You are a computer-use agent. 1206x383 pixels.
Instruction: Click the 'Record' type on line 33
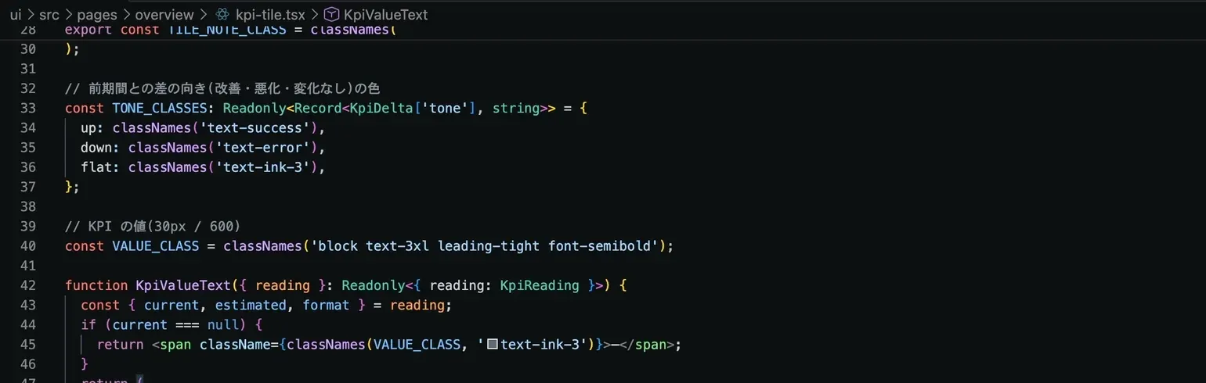(x=318, y=108)
